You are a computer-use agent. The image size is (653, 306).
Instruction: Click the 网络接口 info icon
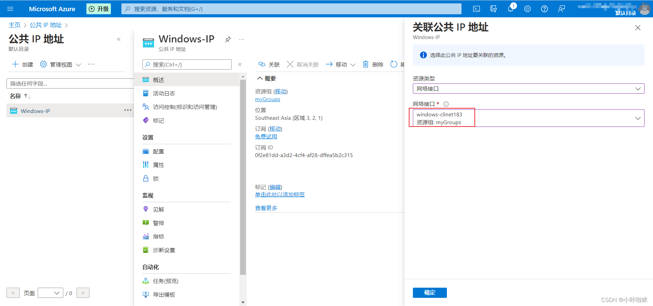(446, 104)
